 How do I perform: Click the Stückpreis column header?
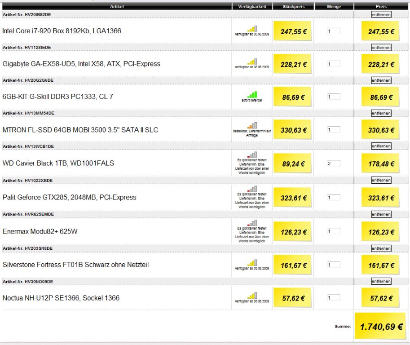[293, 7]
